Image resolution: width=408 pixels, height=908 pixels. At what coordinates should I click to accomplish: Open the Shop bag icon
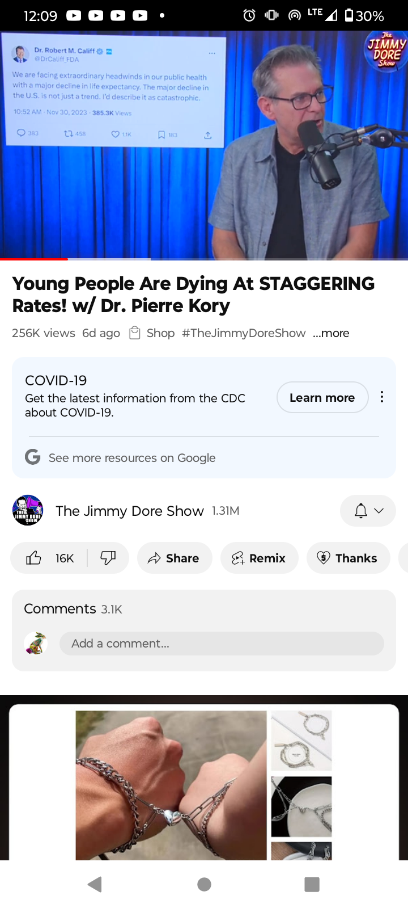pos(135,333)
